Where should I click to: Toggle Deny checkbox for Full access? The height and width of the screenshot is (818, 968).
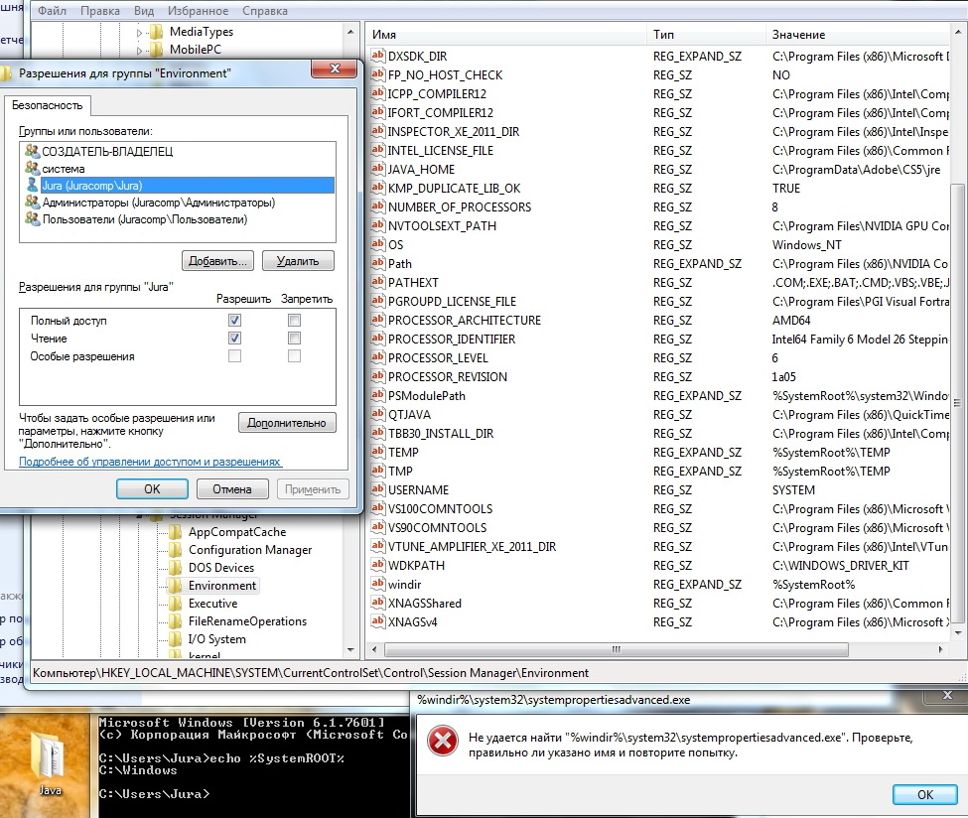tap(294, 321)
